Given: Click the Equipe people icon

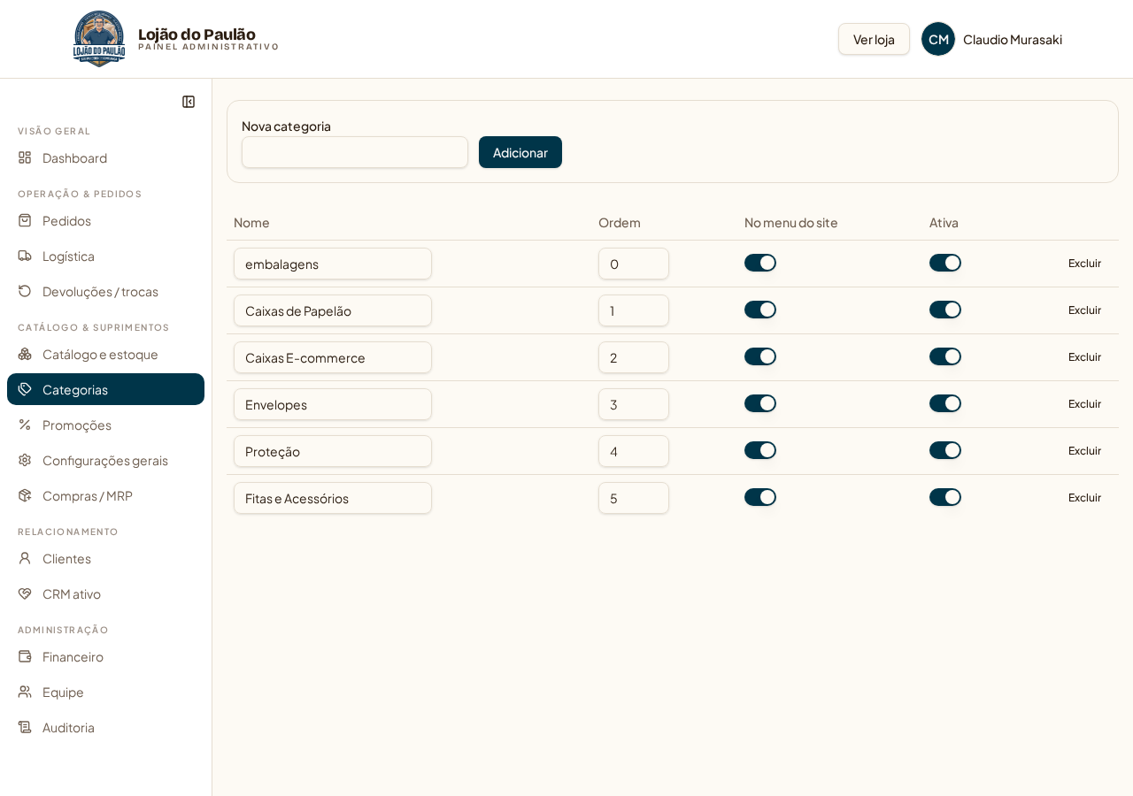Looking at the screenshot, I should click(25, 692).
